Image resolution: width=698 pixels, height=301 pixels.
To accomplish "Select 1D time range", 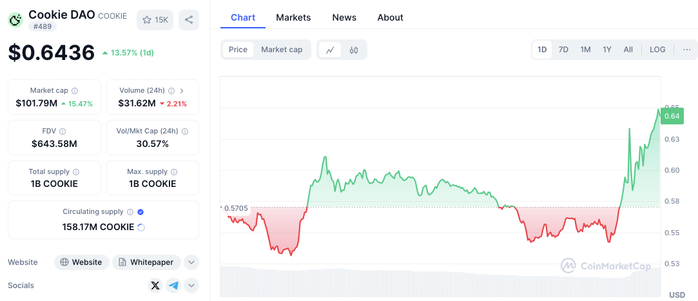I will point(542,50).
